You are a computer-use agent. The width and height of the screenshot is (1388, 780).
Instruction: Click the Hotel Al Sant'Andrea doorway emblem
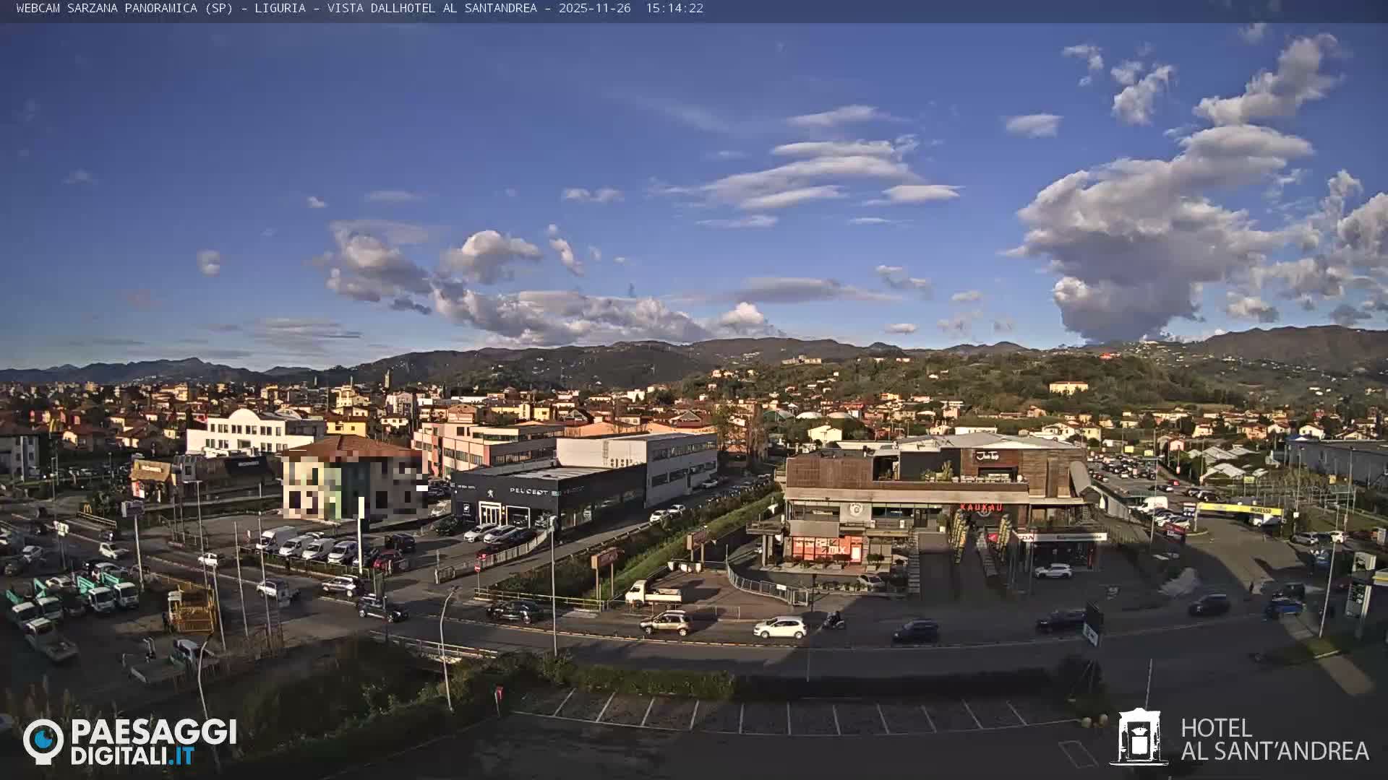(1139, 737)
